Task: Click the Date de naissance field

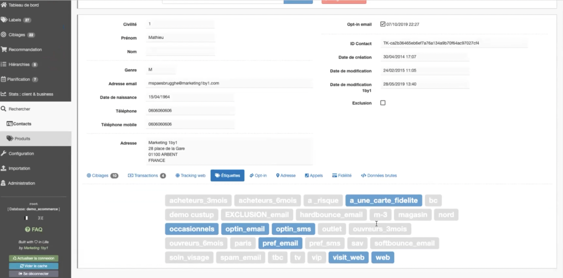Action: 190,97
